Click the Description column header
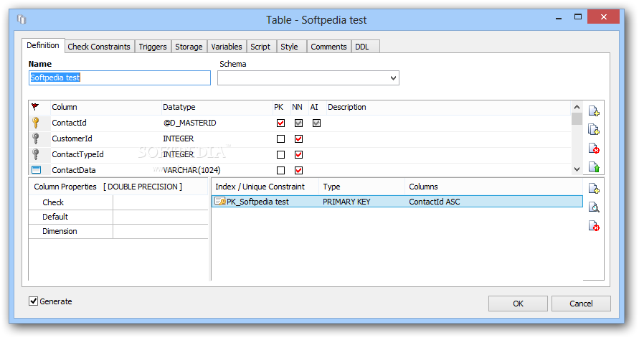This screenshot has height=338, width=639. pyautogui.click(x=347, y=107)
